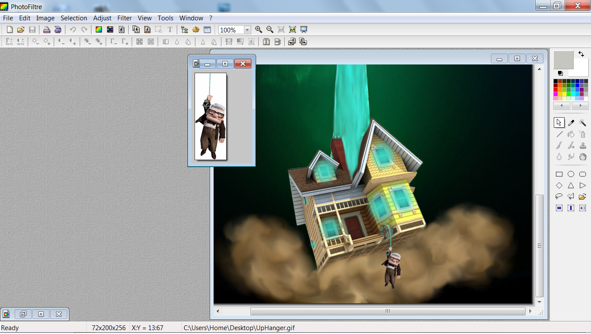The image size is (591, 334).
Task: Load a selection shape folder icon
Action: [583, 197]
